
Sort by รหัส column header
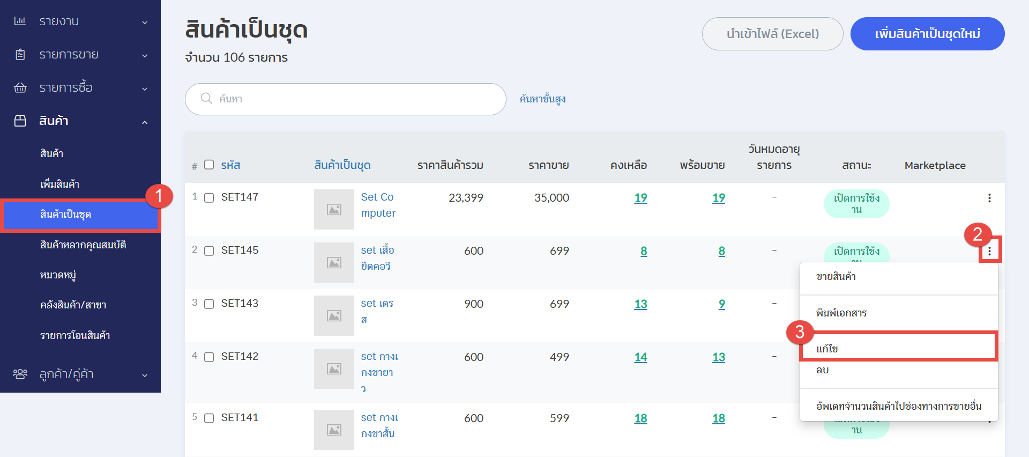[x=230, y=165]
